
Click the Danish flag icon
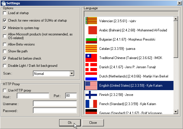(91, 67)
